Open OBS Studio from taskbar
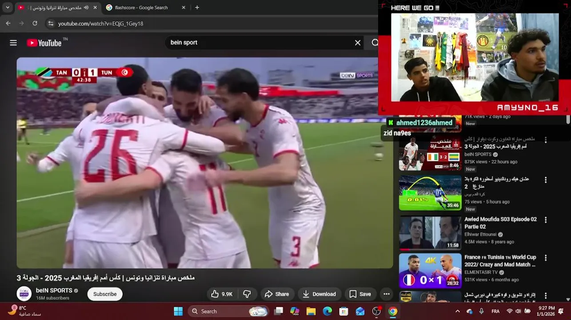 376,311
